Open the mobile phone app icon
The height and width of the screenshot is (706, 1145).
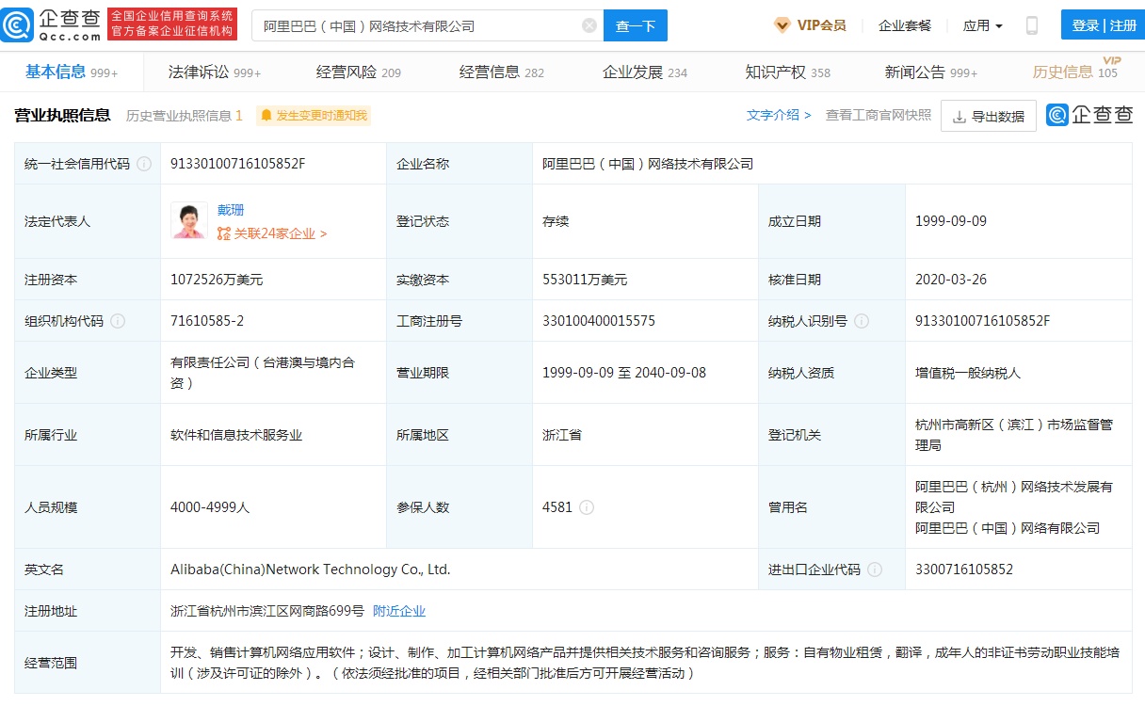pyautogui.click(x=1032, y=25)
